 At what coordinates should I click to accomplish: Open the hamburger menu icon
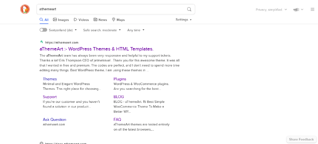(312, 9)
